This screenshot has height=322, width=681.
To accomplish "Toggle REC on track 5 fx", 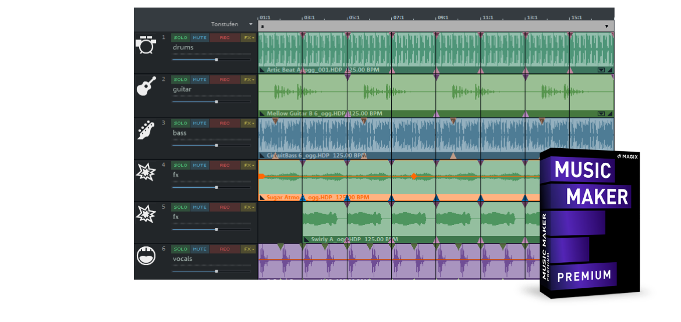I will [225, 207].
